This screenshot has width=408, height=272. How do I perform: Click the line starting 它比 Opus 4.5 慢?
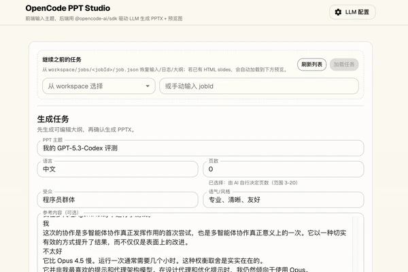click(x=154, y=260)
